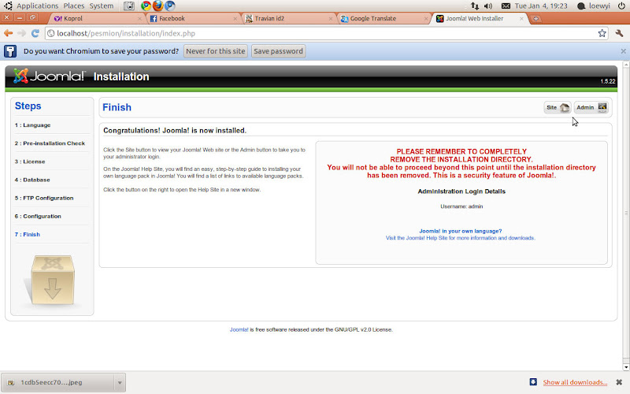Close the downloads shelf

(x=619, y=382)
